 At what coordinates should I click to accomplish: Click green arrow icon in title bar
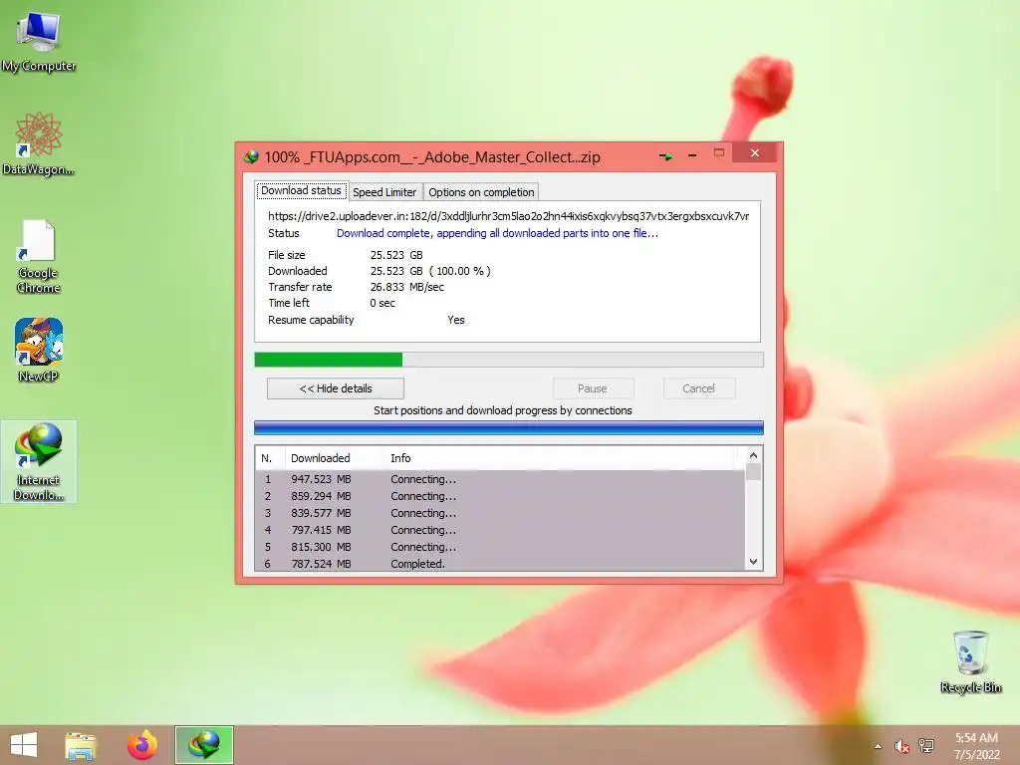pos(665,156)
